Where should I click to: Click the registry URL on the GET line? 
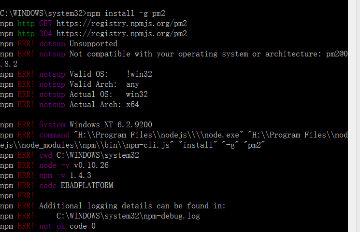tap(121, 23)
